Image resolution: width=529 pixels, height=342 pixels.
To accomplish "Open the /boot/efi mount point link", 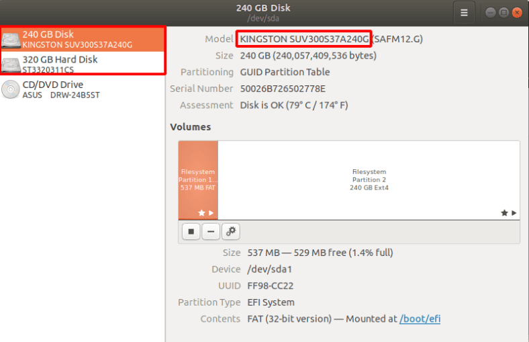I will point(420,318).
